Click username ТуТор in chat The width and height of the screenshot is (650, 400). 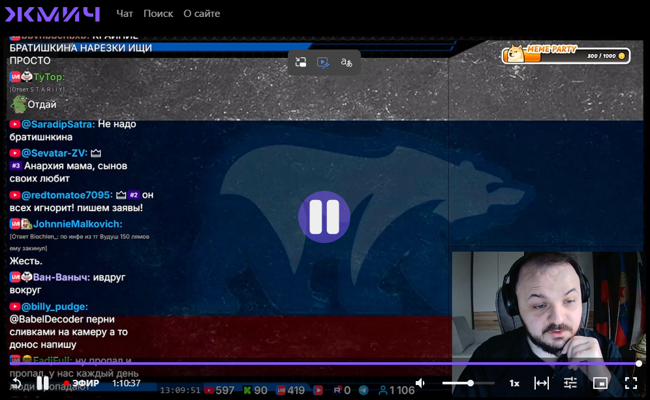(49, 77)
